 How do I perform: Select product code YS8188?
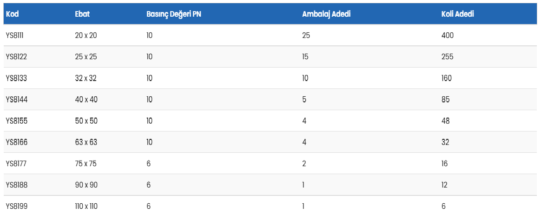click(16, 185)
